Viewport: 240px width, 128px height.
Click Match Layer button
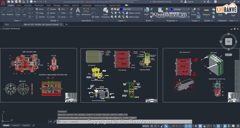coord(133,17)
